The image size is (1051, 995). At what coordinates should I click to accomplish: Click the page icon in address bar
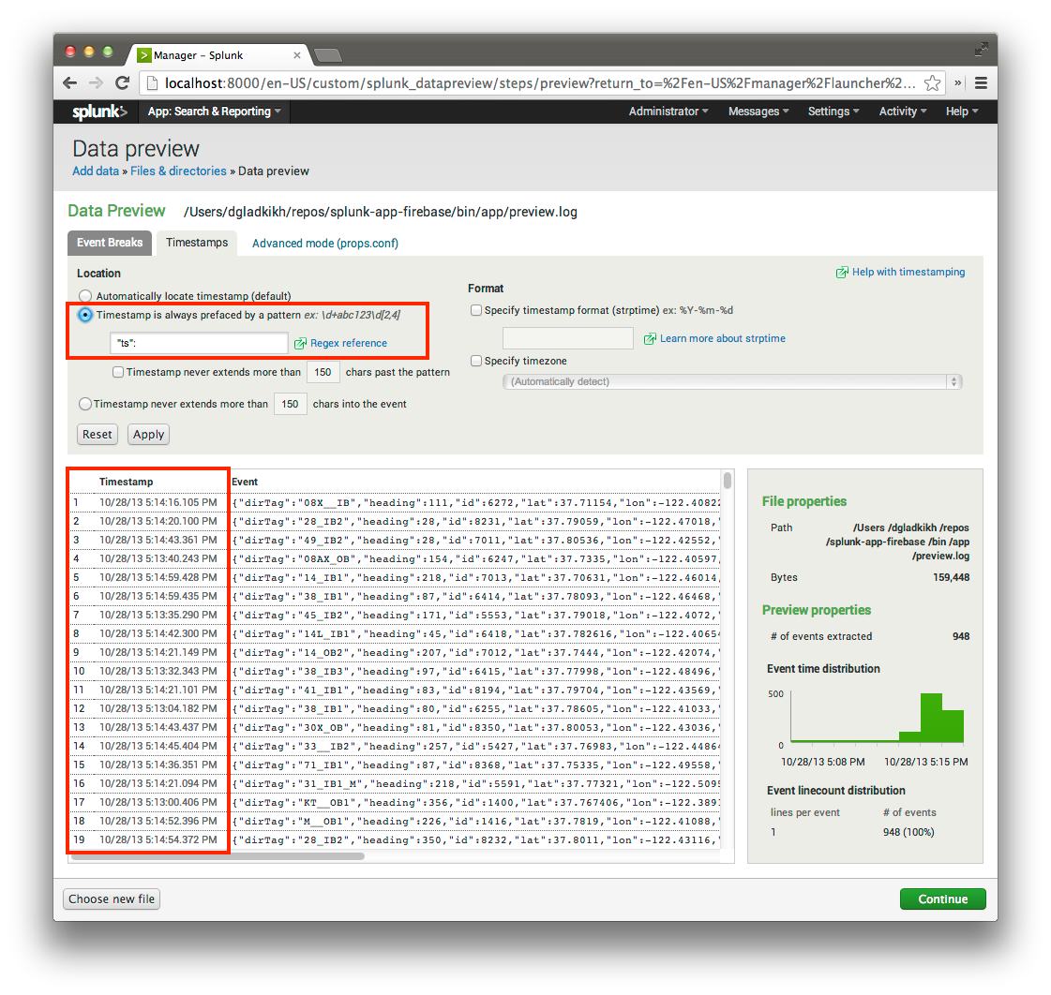pos(152,83)
